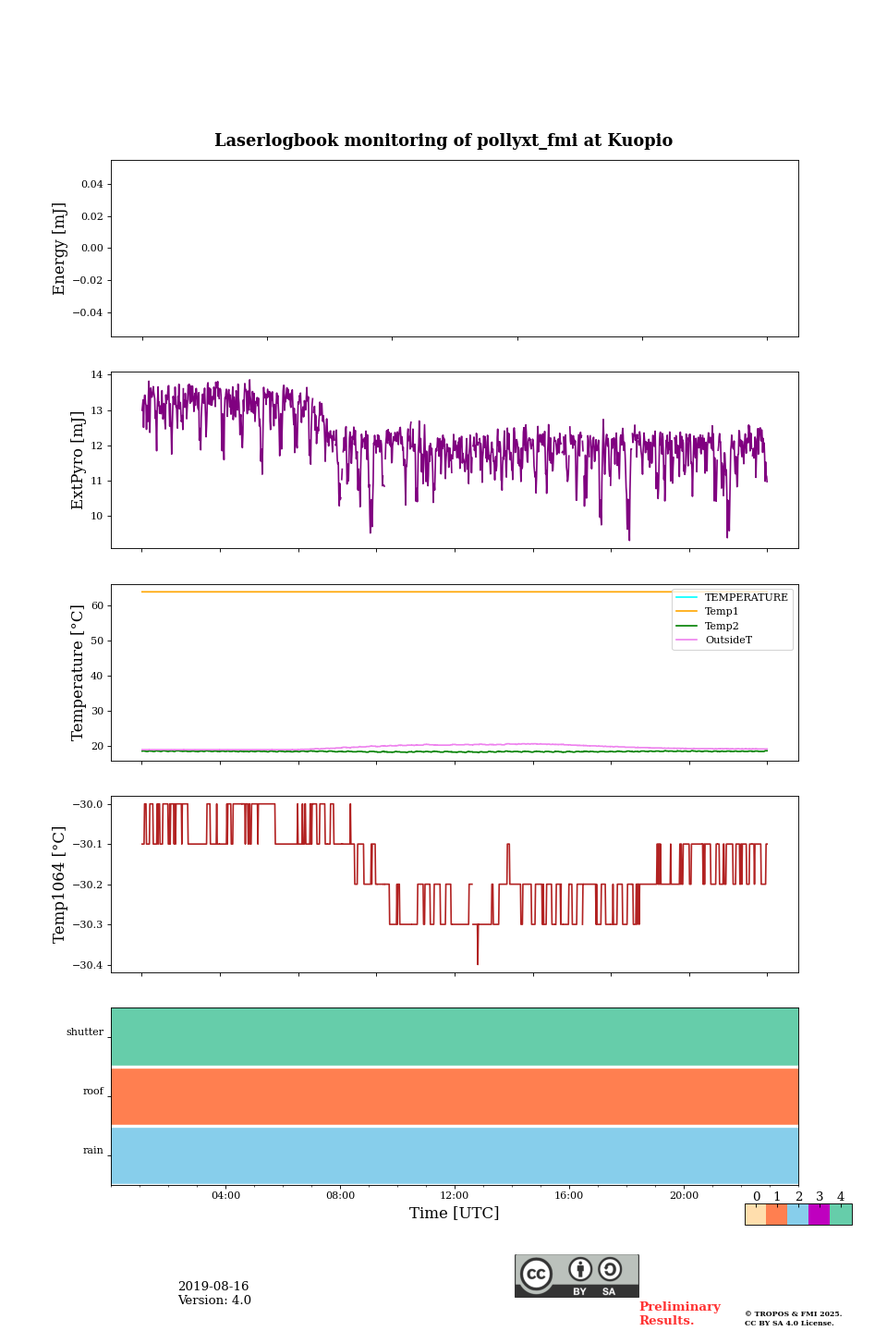Select the magenta colorbar swatch for 3

819,1215
